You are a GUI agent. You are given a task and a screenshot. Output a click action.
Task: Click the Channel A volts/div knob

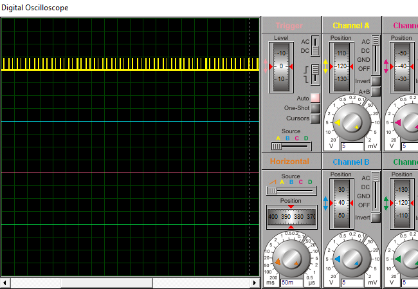352,122
